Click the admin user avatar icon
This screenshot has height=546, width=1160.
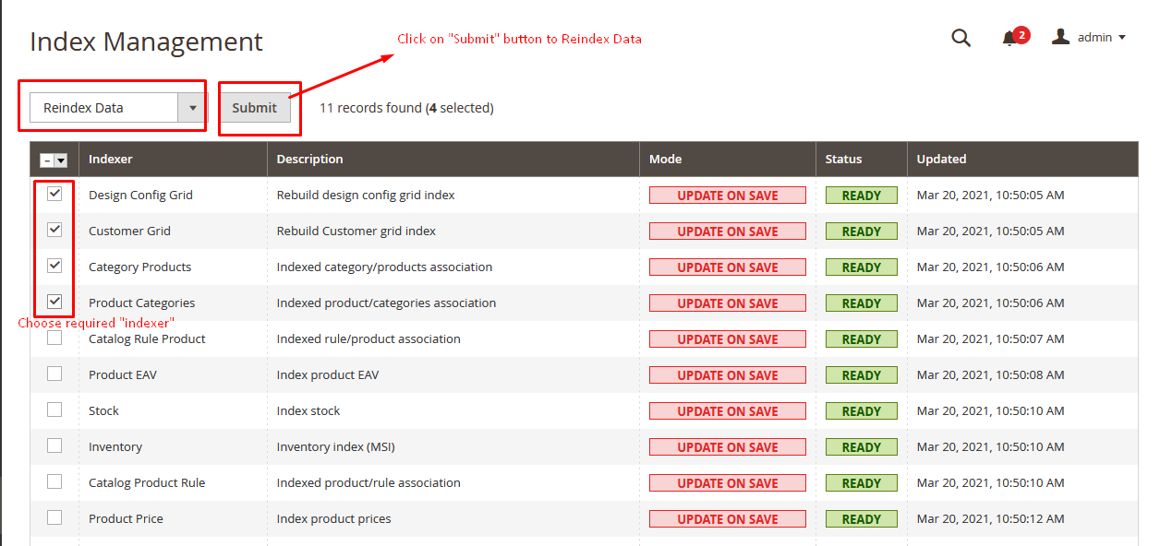pyautogui.click(x=1061, y=37)
